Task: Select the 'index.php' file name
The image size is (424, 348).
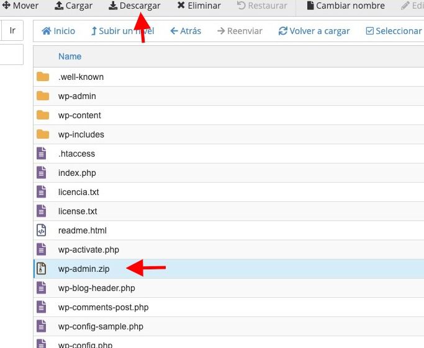Action: coord(77,173)
